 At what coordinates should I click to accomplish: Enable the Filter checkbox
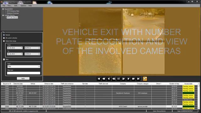point(4,59)
